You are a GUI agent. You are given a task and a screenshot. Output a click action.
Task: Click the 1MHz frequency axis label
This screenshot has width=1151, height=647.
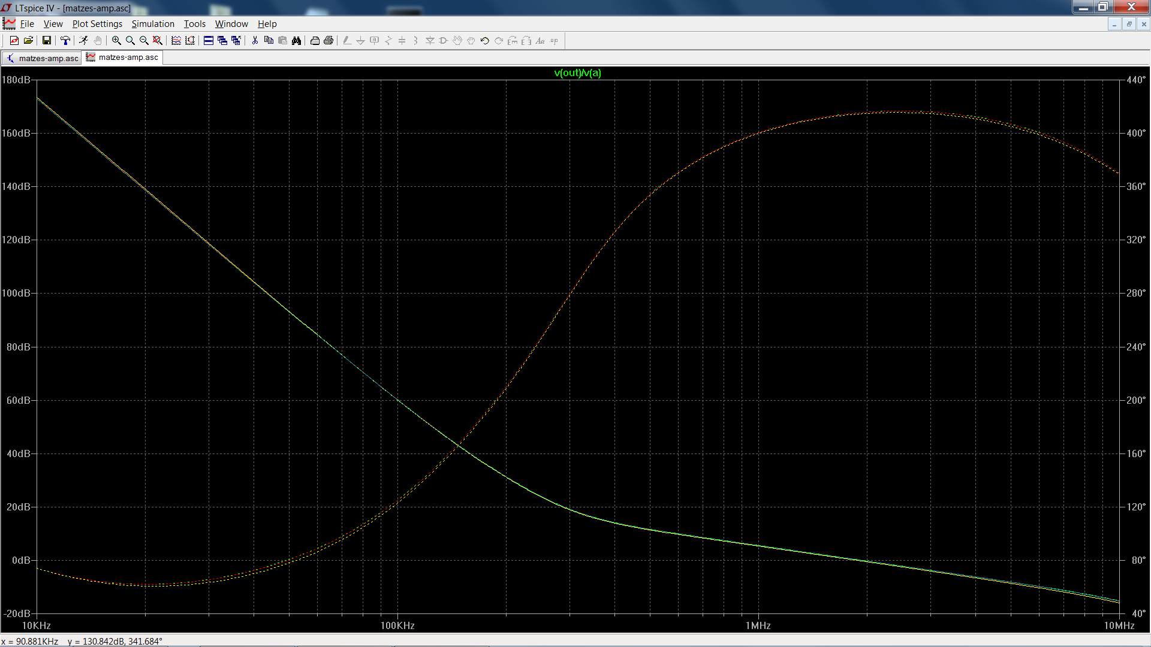click(758, 625)
